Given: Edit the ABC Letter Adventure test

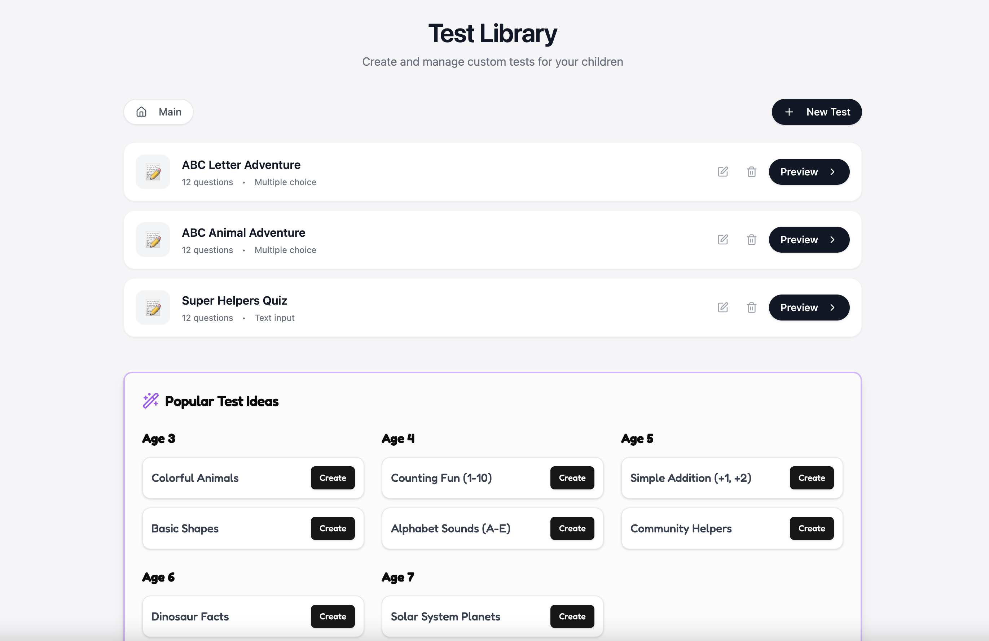Looking at the screenshot, I should point(723,172).
